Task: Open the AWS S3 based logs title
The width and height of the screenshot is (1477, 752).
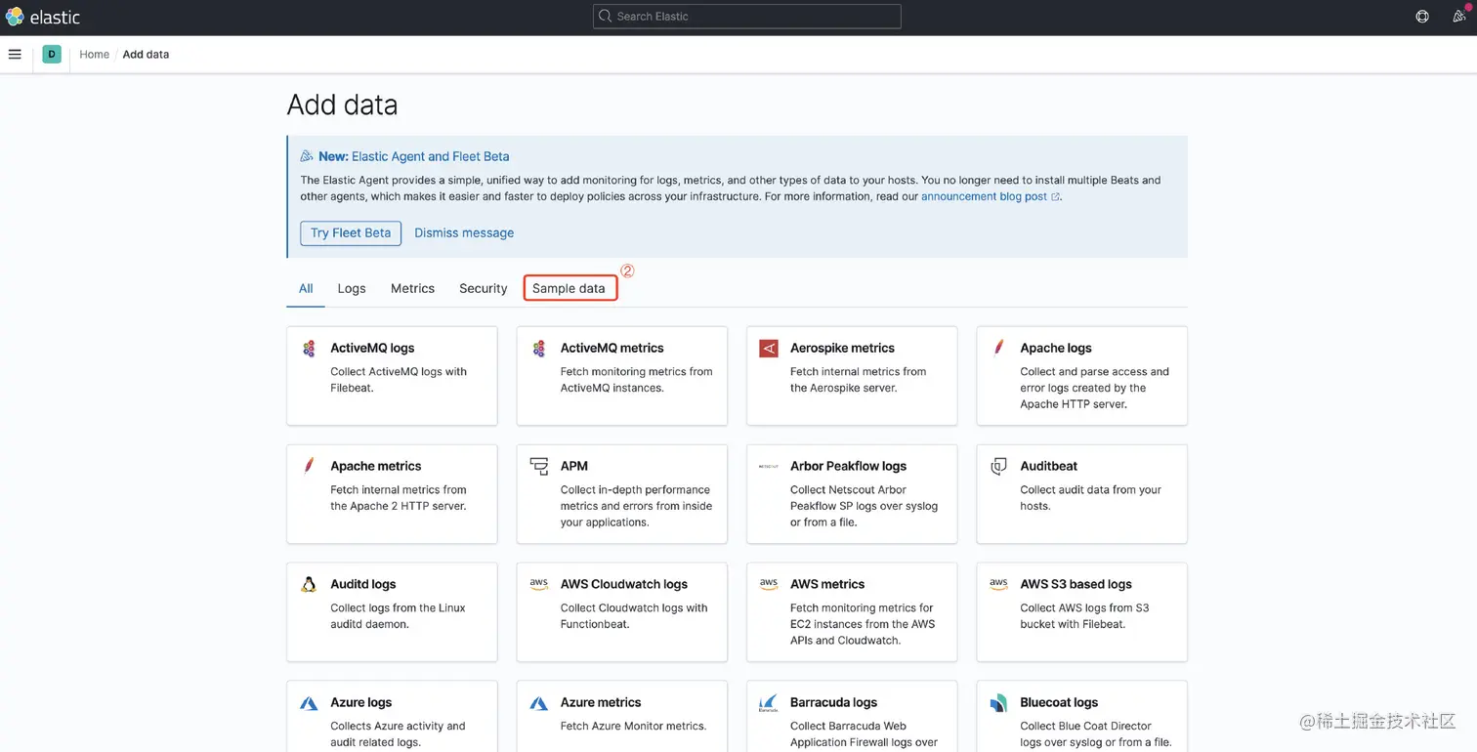Action: [1076, 584]
